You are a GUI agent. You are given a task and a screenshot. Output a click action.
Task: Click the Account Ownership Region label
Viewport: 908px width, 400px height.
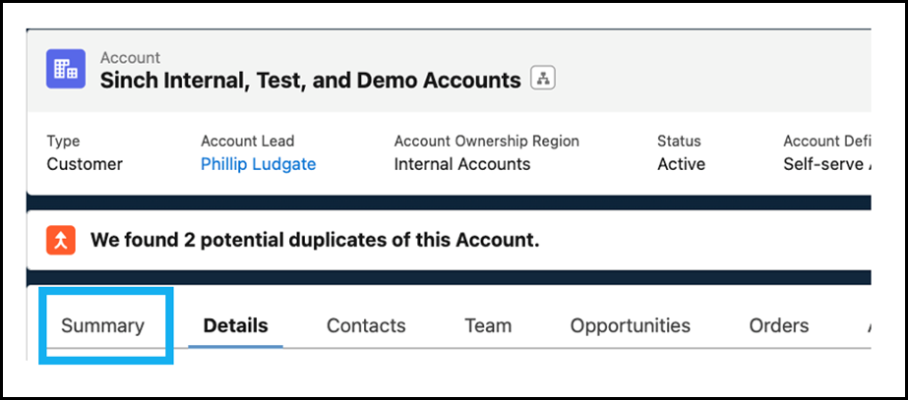[x=486, y=141]
